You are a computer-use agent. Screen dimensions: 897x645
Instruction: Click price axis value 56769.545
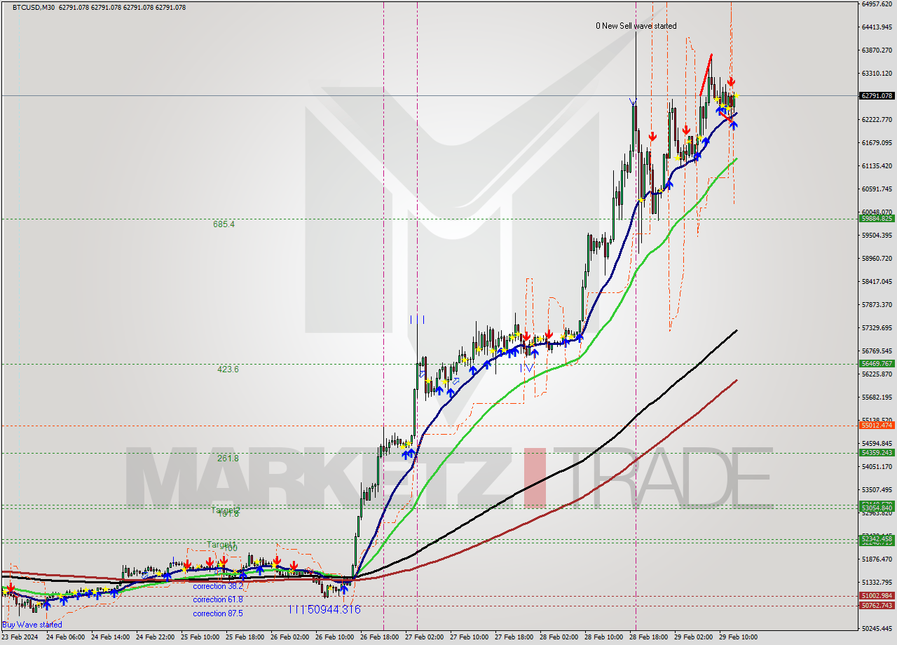pyautogui.click(x=877, y=351)
